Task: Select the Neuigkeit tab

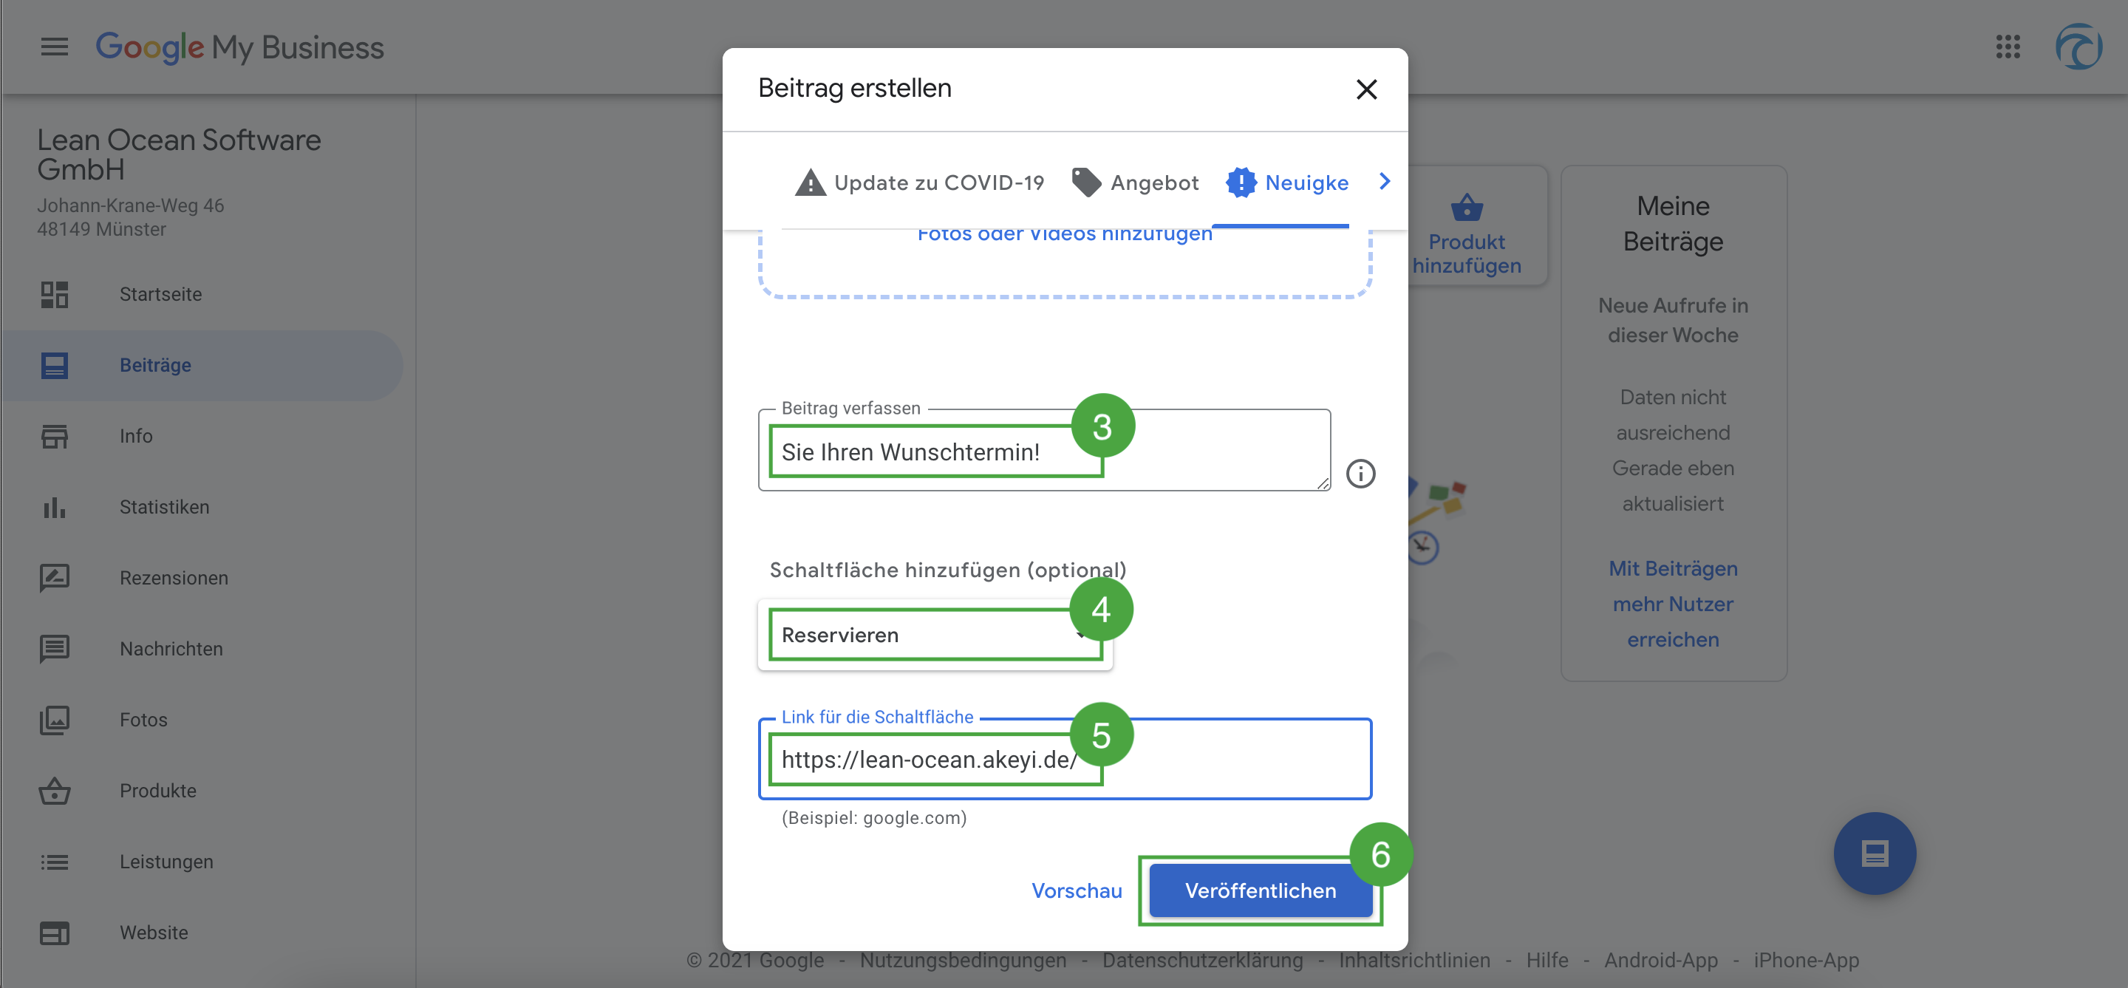Action: [x=1287, y=183]
